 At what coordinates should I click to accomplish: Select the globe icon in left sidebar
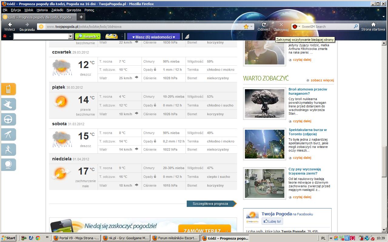point(8,165)
